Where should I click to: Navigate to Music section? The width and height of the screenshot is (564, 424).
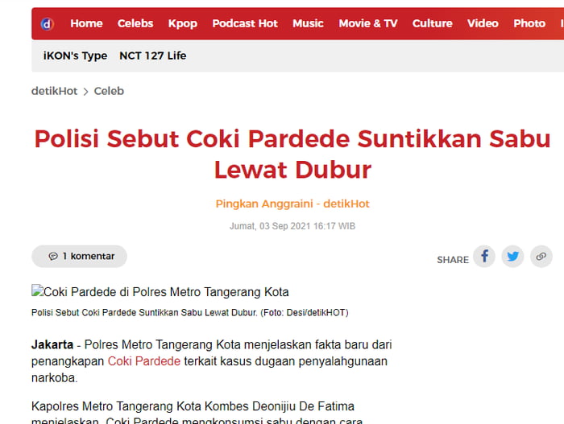pyautogui.click(x=308, y=23)
